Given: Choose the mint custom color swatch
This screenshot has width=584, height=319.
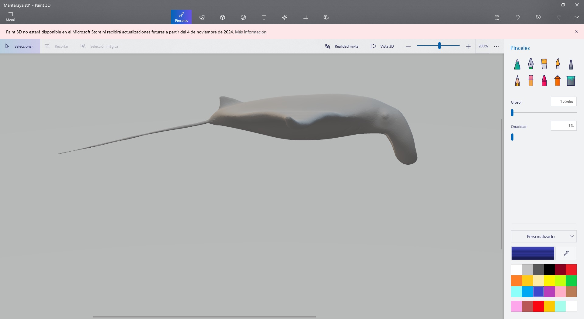Looking at the screenshot, I should pos(560,306).
